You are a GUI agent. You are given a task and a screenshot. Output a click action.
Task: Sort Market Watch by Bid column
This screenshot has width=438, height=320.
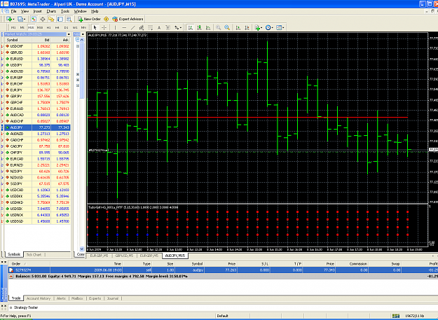(x=41, y=40)
